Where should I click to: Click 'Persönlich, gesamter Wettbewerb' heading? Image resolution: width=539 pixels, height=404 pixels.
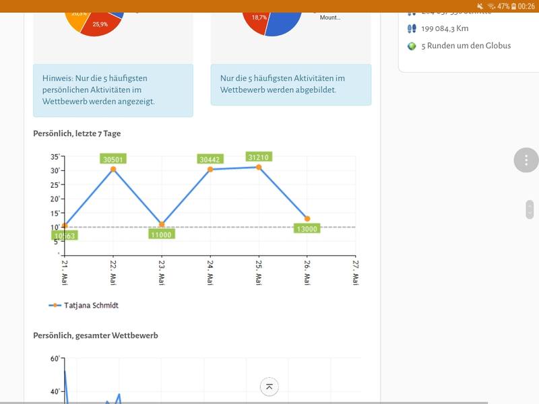[96, 335]
